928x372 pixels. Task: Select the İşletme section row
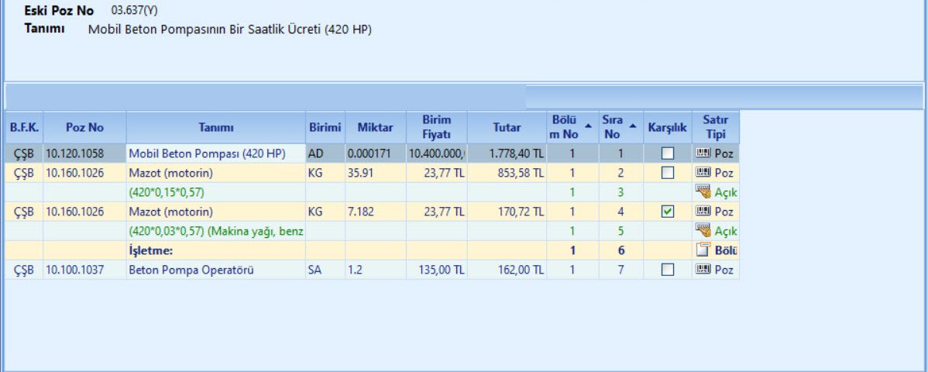tap(215, 250)
